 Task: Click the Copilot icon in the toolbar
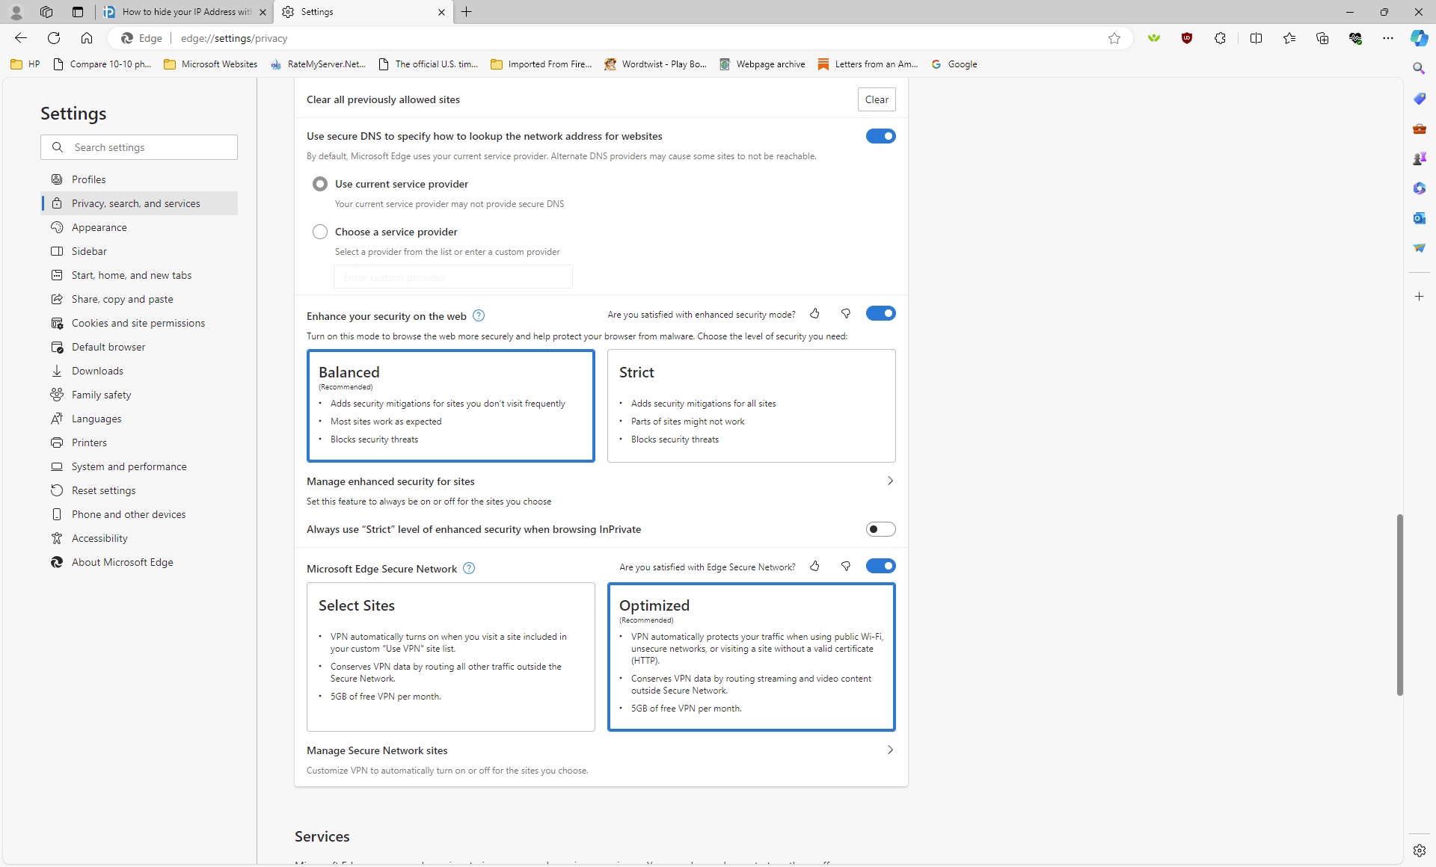click(x=1418, y=38)
